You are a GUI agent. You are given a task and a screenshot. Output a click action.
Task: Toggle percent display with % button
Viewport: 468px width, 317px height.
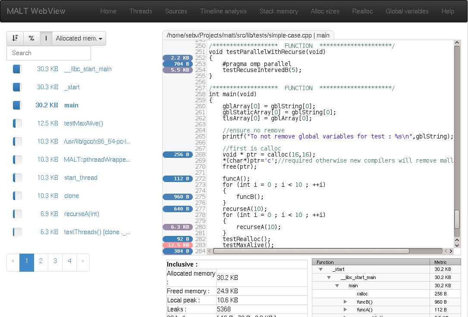click(31, 38)
